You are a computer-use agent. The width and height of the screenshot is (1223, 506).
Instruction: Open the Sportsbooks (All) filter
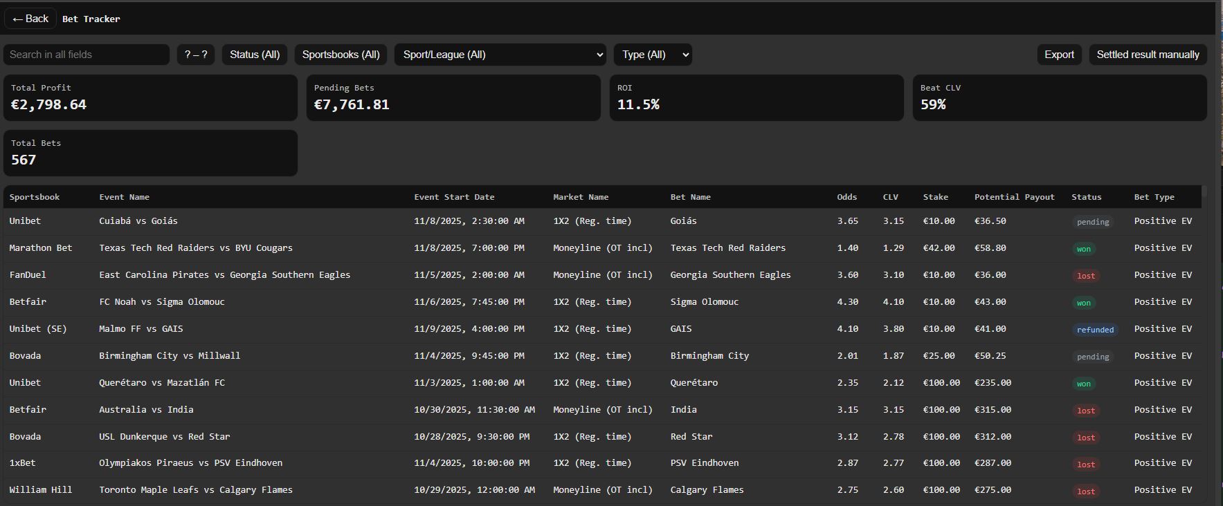(341, 55)
